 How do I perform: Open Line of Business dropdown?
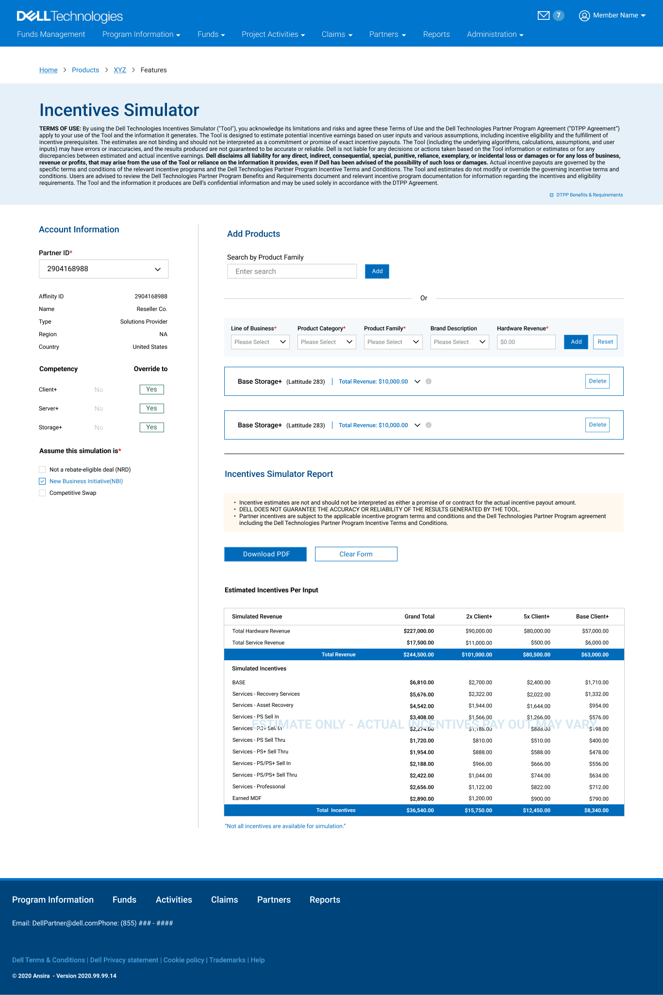point(260,342)
